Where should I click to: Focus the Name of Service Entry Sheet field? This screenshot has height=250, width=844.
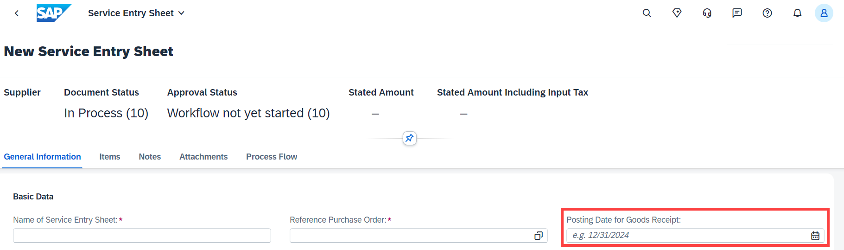coord(142,236)
